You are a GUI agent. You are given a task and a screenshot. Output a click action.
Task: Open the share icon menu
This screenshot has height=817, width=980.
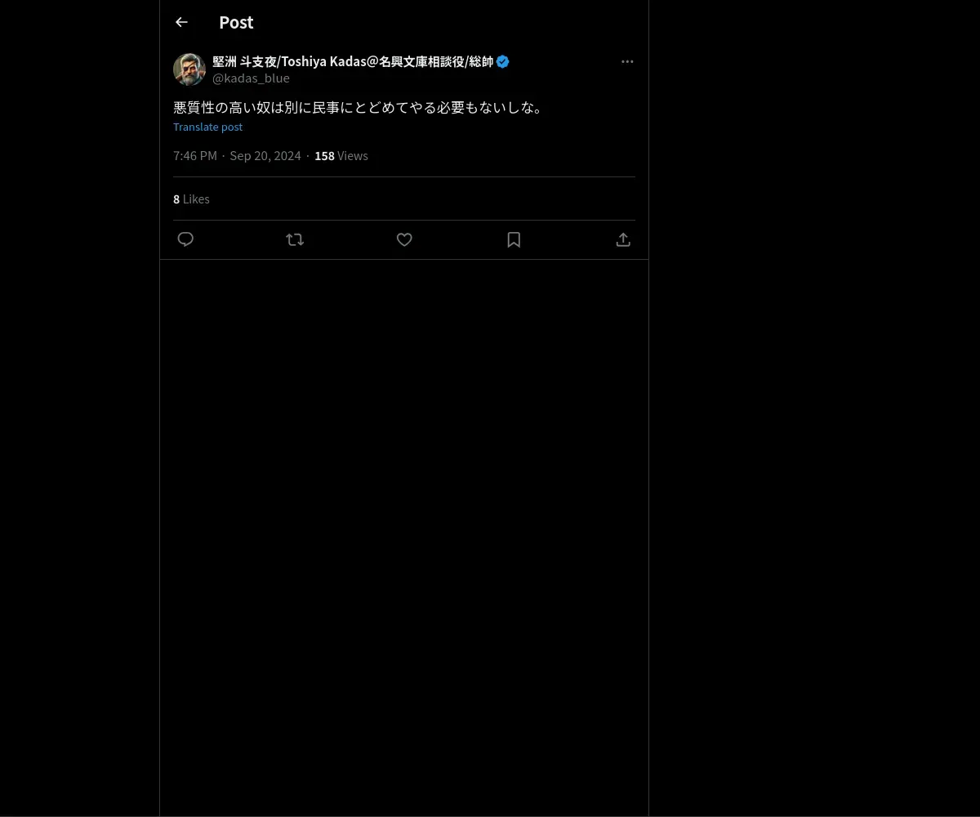click(623, 239)
